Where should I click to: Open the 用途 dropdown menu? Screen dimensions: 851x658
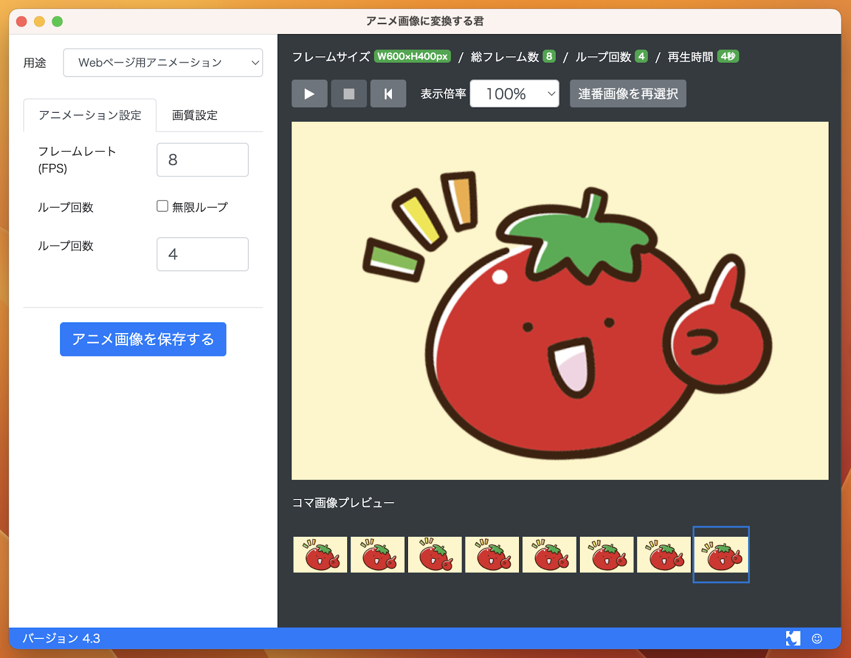[x=163, y=63]
